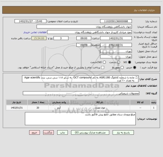Click the تاریخ نیاز column header

pos(17,102)
